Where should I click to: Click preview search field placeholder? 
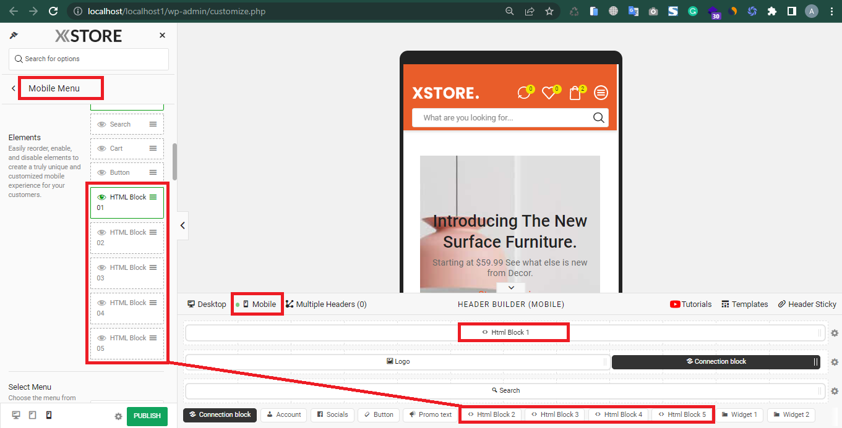tap(468, 117)
